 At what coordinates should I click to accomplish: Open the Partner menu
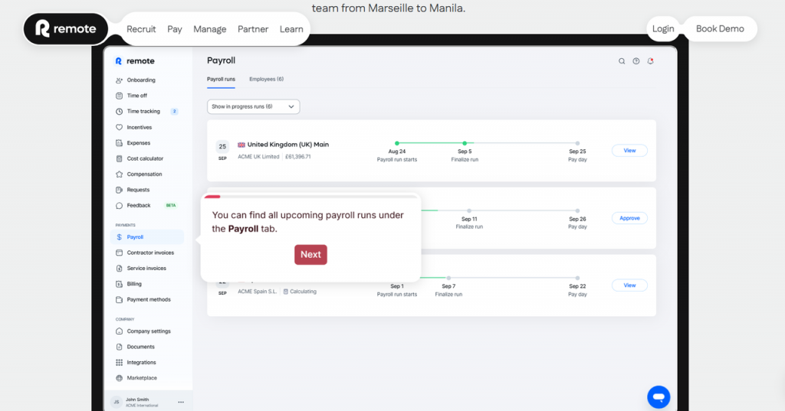click(x=253, y=29)
